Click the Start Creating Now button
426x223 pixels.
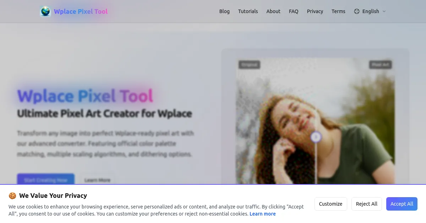pyautogui.click(x=45, y=180)
